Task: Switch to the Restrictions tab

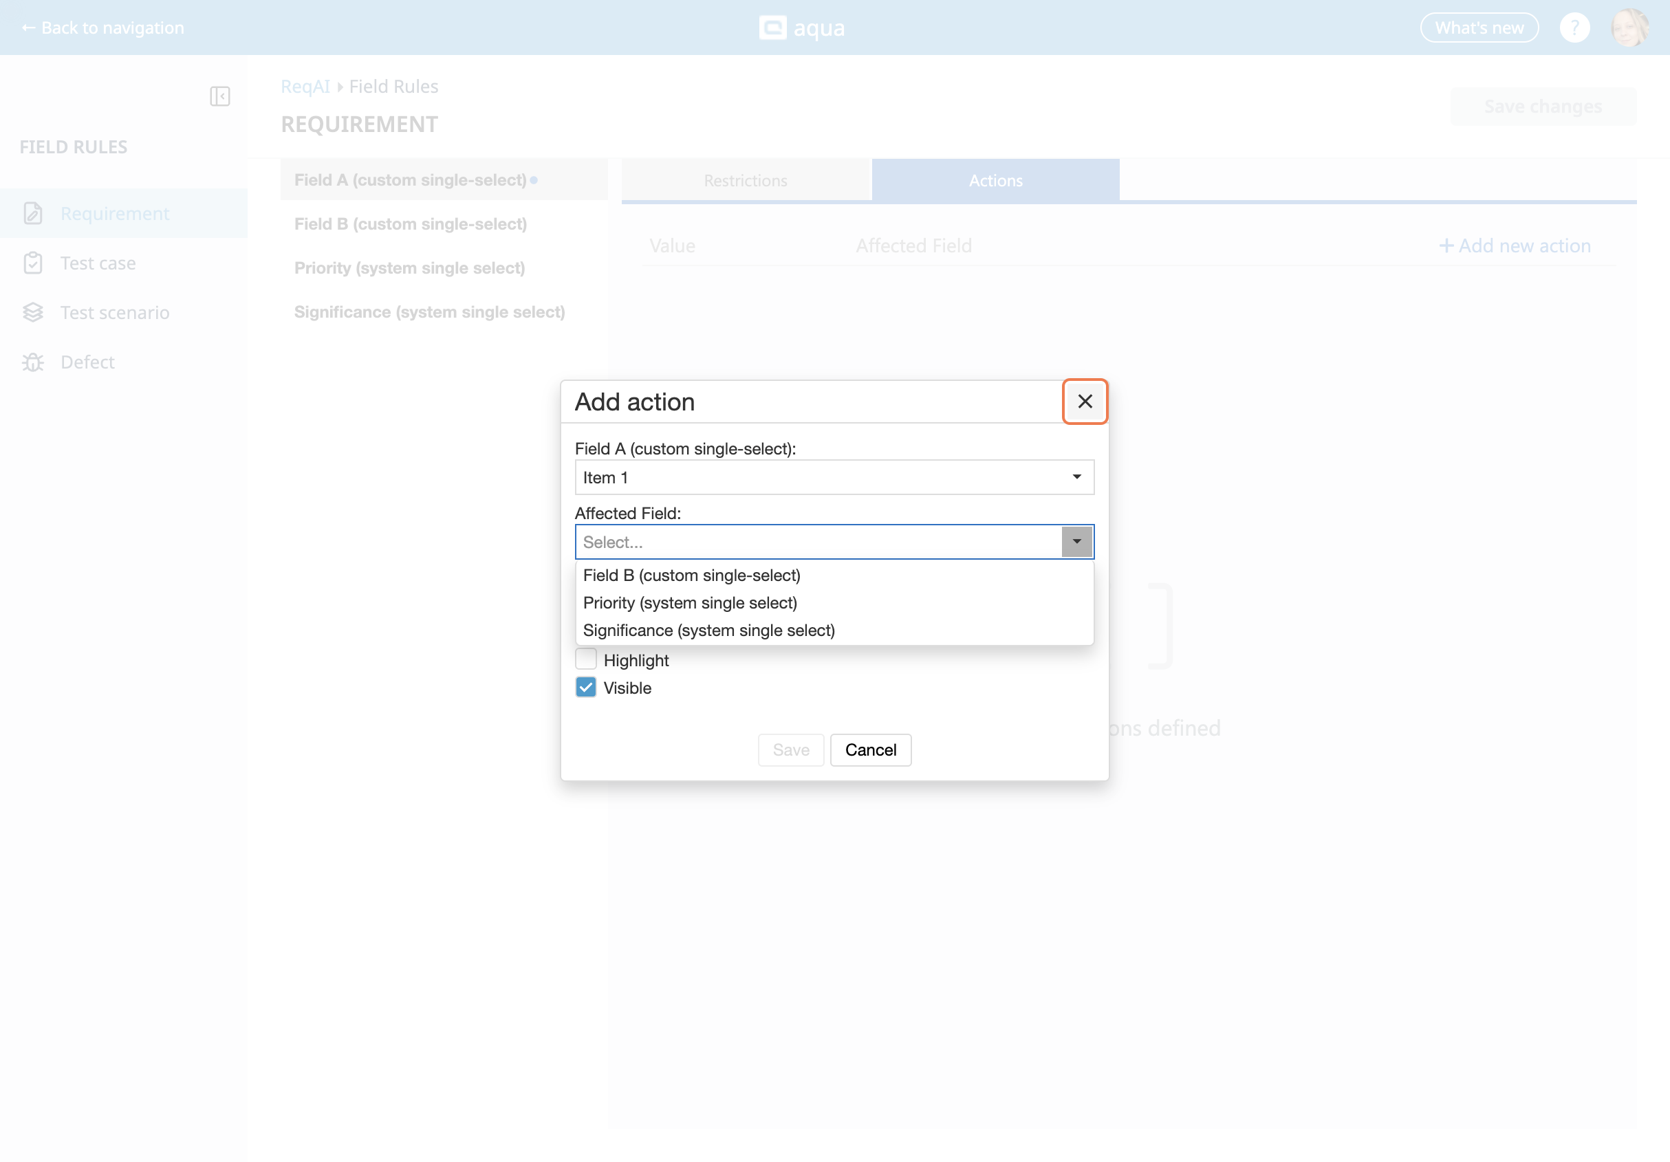Action: click(x=745, y=180)
